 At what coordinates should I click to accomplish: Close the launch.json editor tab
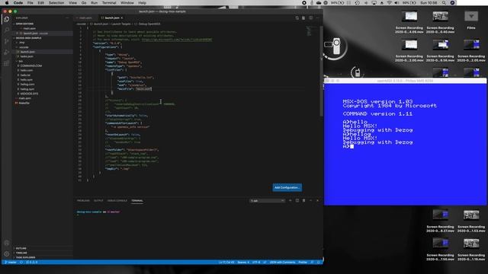[x=122, y=18]
